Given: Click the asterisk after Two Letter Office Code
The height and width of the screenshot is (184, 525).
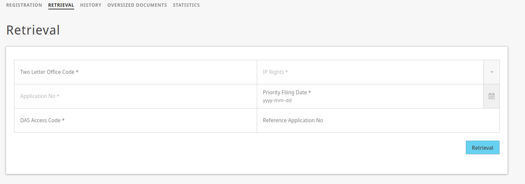Looking at the screenshot, I should click(x=77, y=72).
